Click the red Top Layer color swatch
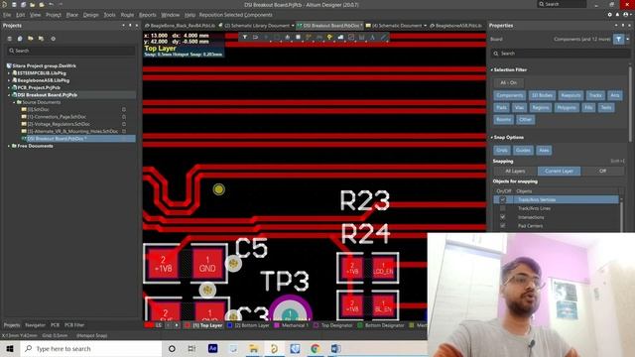The width and height of the screenshot is (635, 357). (188, 325)
